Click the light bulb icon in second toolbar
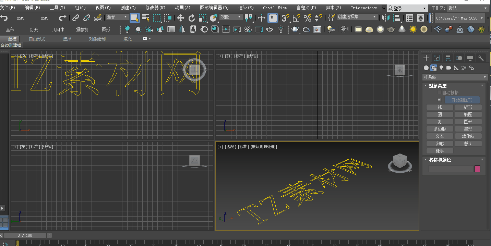The image size is (491, 246). click(127, 29)
